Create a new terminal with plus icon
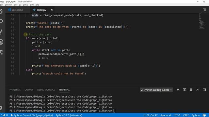 [178, 90]
